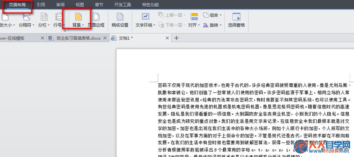Click the 对齐 align icon

(194, 16)
